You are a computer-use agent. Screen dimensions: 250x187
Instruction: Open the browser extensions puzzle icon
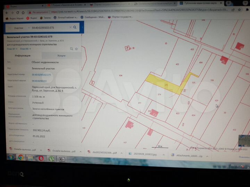click(247, 10)
